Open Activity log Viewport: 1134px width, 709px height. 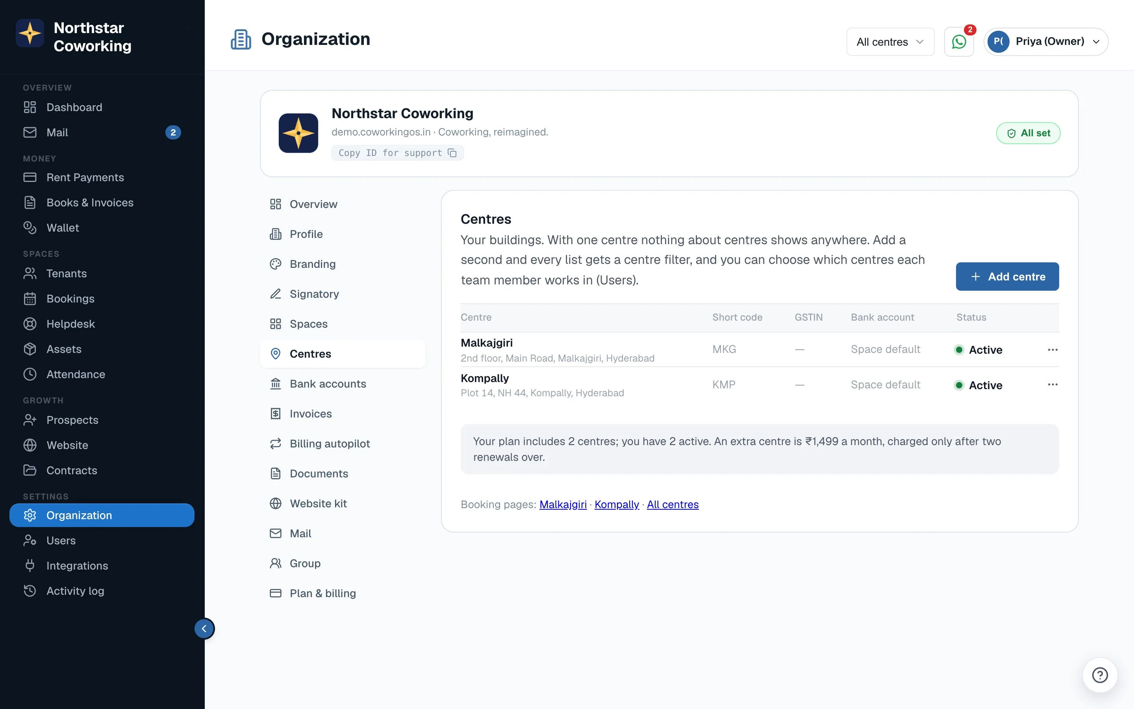click(102, 591)
